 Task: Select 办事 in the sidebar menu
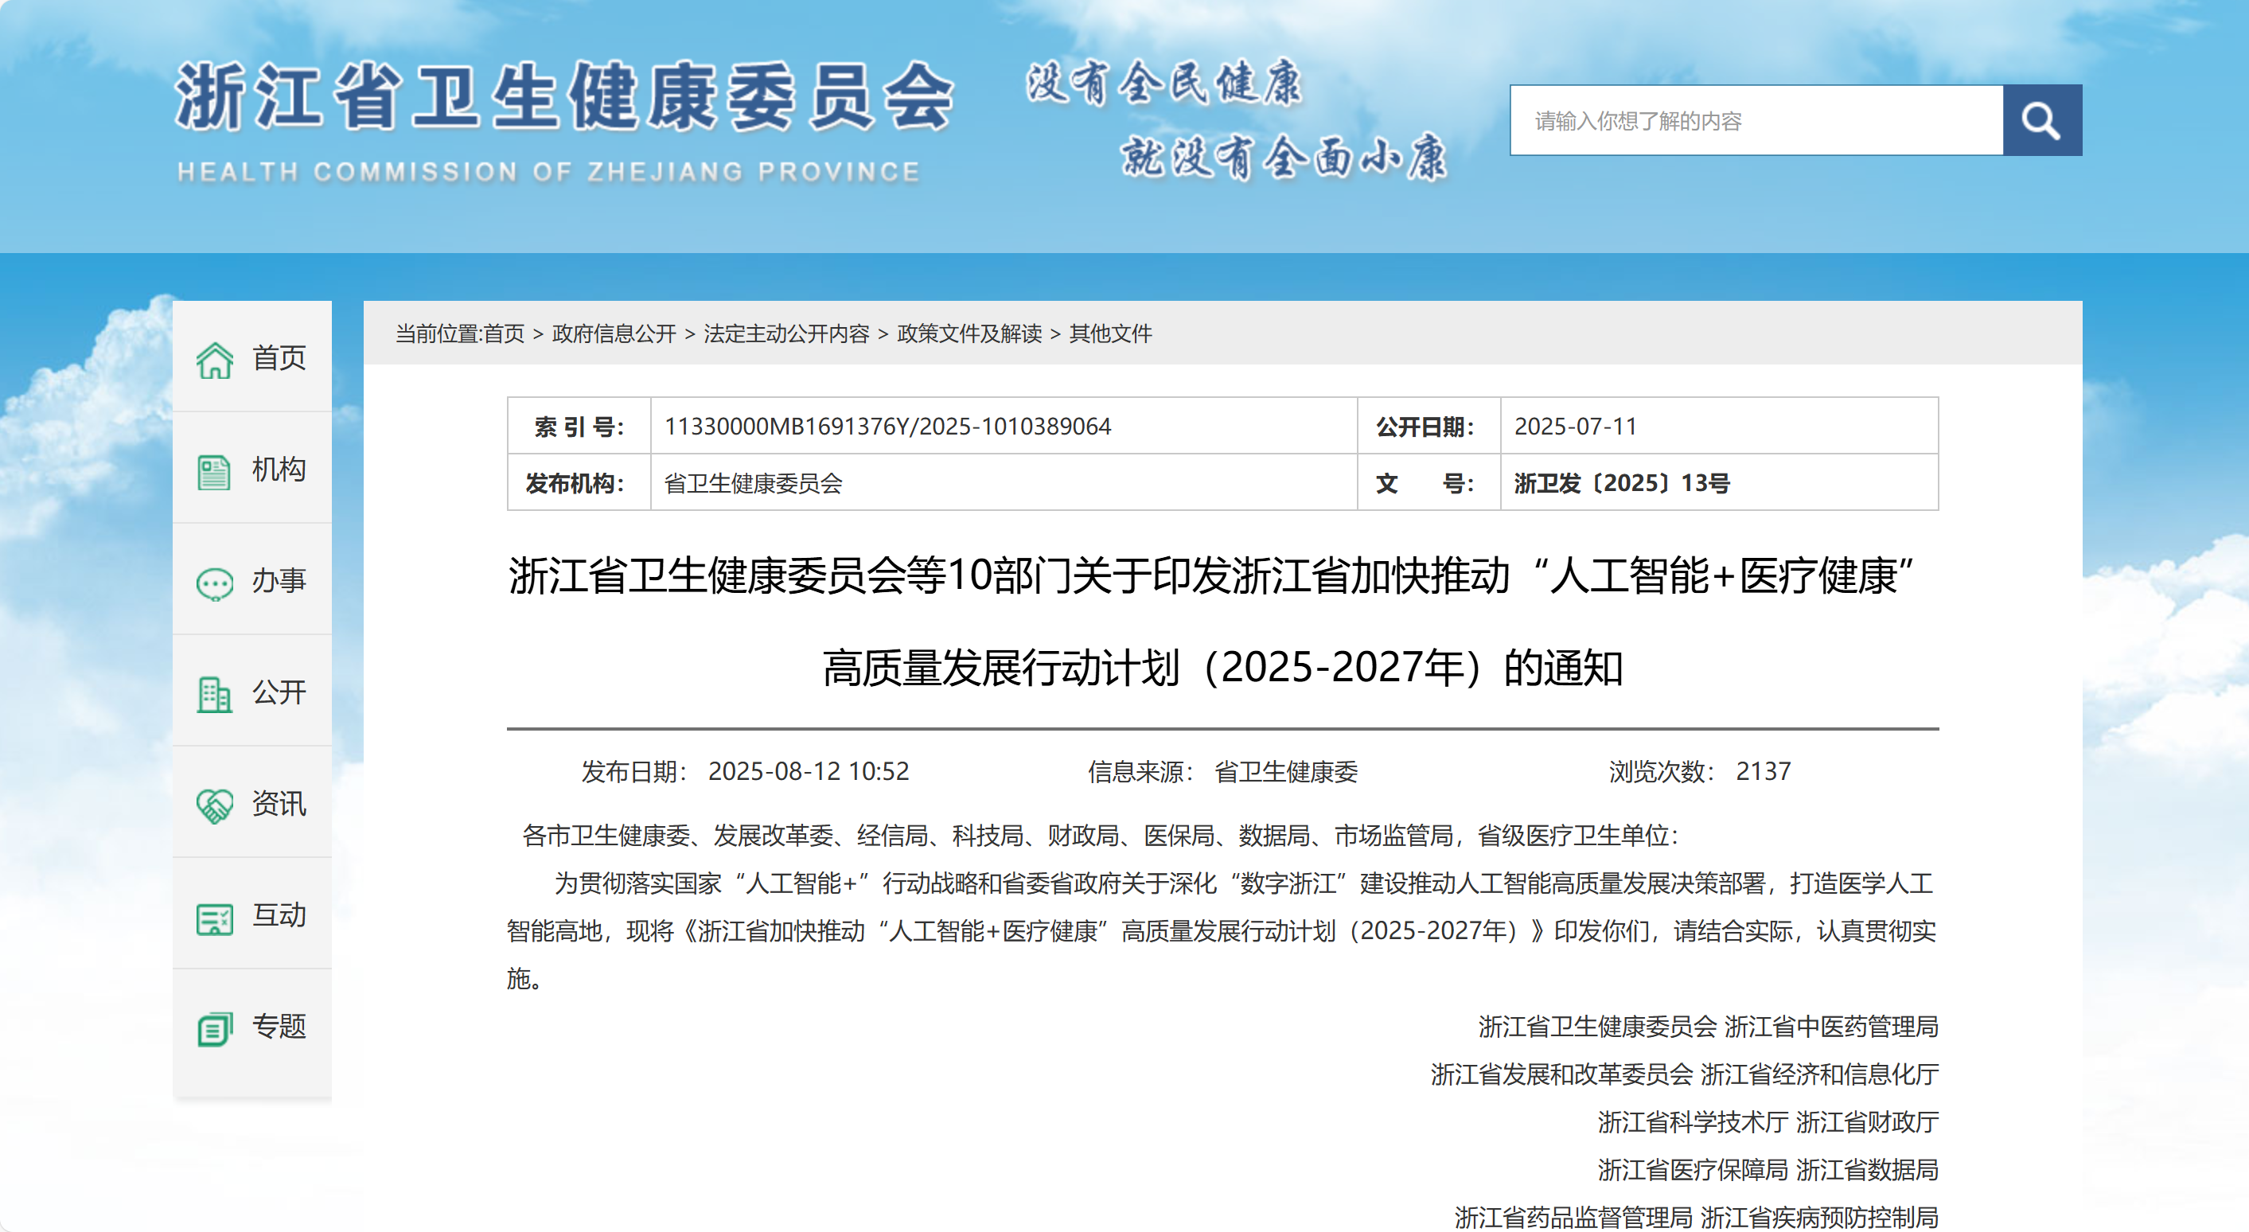[252, 579]
